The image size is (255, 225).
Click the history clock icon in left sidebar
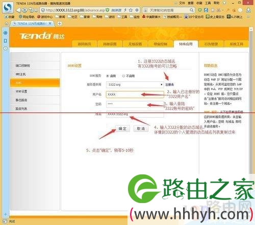pos(6,49)
